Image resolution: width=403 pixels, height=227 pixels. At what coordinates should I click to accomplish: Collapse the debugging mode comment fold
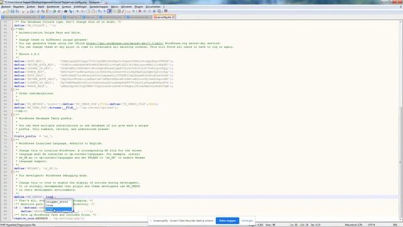[x=13, y=172]
